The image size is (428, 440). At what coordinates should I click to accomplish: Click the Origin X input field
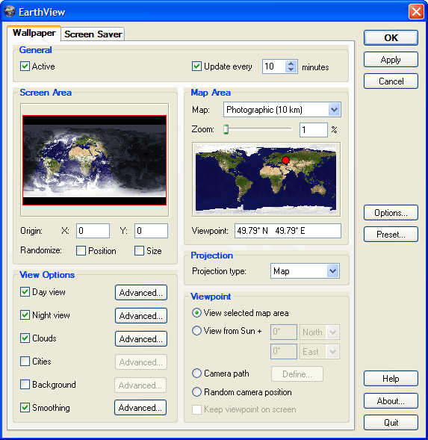pyautogui.click(x=93, y=231)
